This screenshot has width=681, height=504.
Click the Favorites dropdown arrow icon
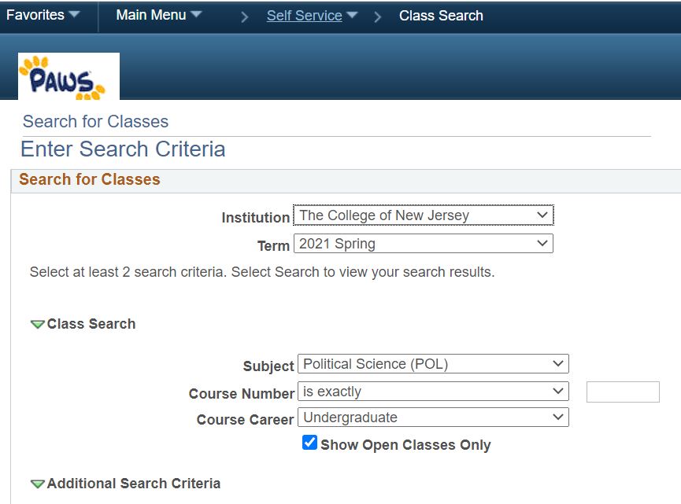coord(74,14)
